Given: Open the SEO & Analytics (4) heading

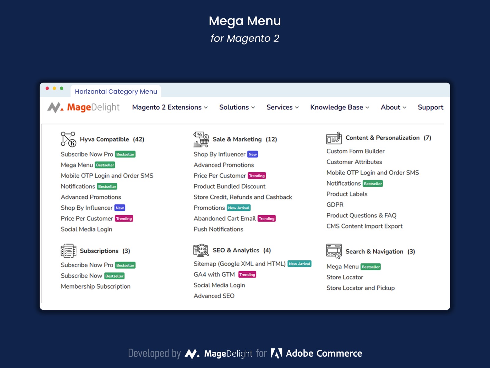Looking at the screenshot, I should pyautogui.click(x=242, y=250).
